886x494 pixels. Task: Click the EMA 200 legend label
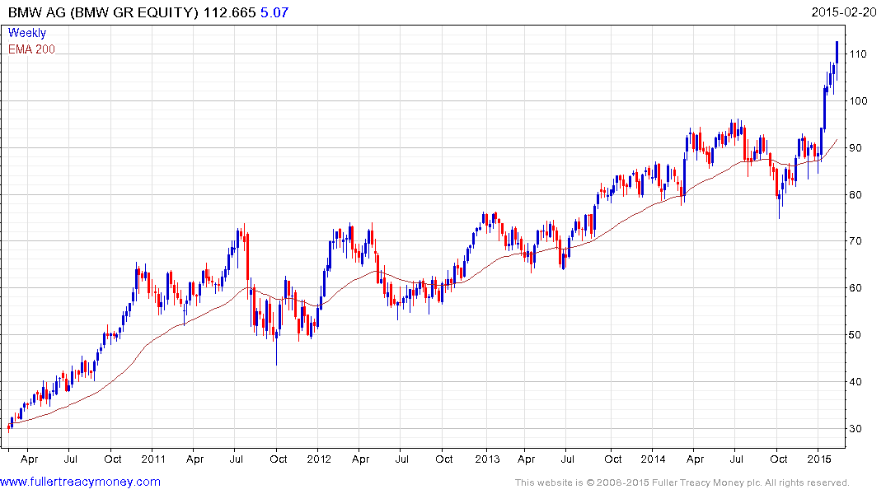tap(31, 49)
